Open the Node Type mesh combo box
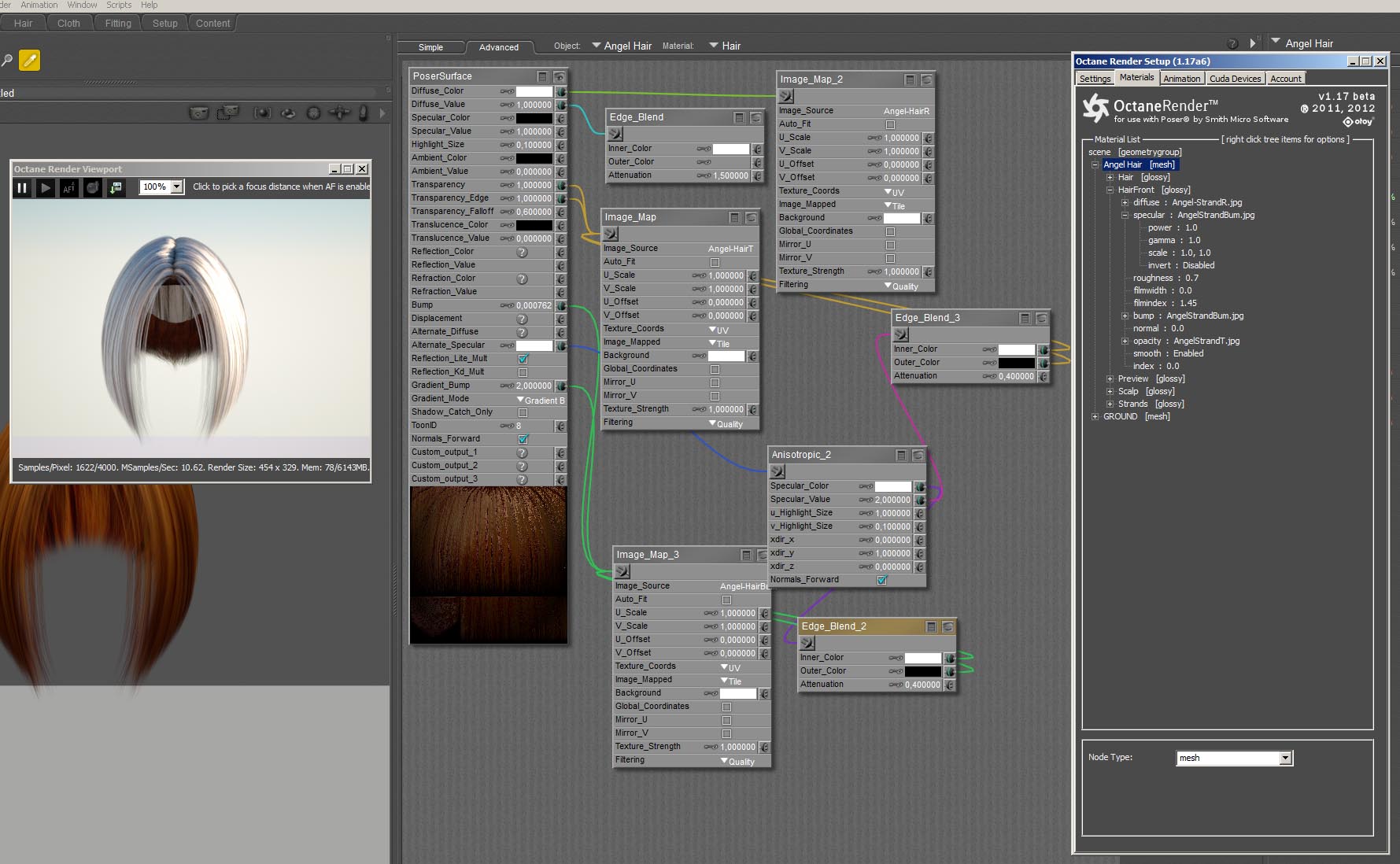The height and width of the screenshot is (864, 1400). [1235, 758]
